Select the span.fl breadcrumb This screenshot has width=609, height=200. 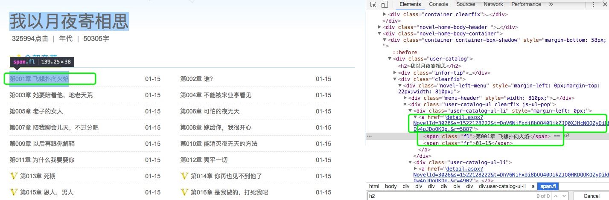[548, 186]
